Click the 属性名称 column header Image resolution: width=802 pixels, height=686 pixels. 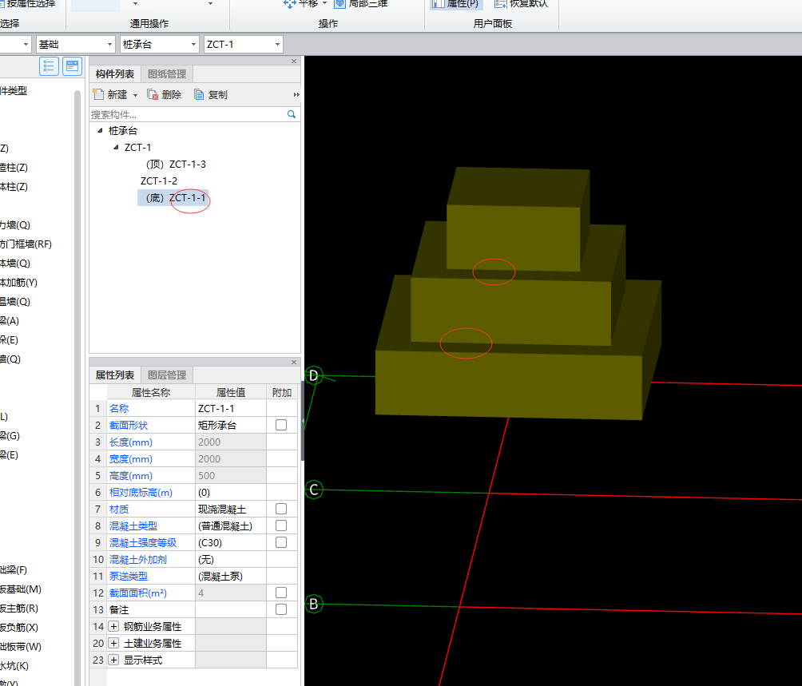click(151, 392)
